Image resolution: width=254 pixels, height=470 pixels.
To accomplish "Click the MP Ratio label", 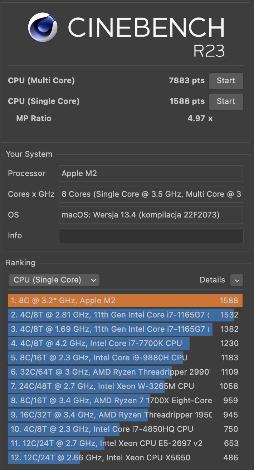I will [34, 119].
